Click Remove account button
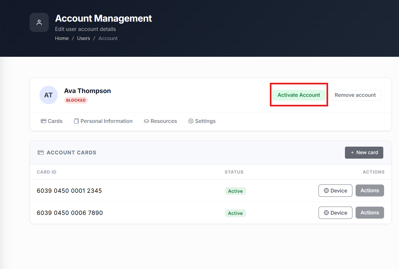The image size is (399, 269). point(355,95)
